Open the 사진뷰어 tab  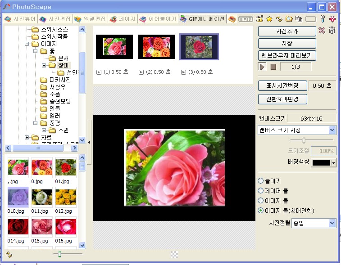pyautogui.click(x=20, y=19)
